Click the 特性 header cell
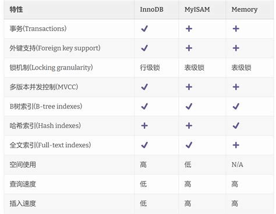 pos(16,9)
